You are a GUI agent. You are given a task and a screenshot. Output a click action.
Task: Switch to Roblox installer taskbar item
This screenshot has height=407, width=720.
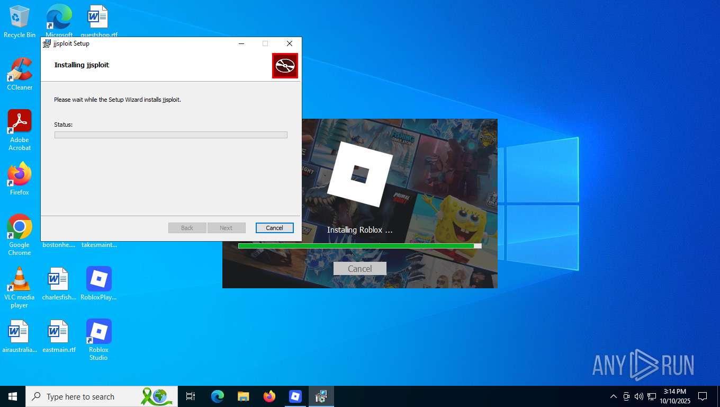click(295, 396)
